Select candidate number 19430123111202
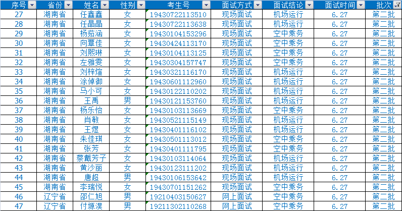The image size is (402, 211). [178, 168]
